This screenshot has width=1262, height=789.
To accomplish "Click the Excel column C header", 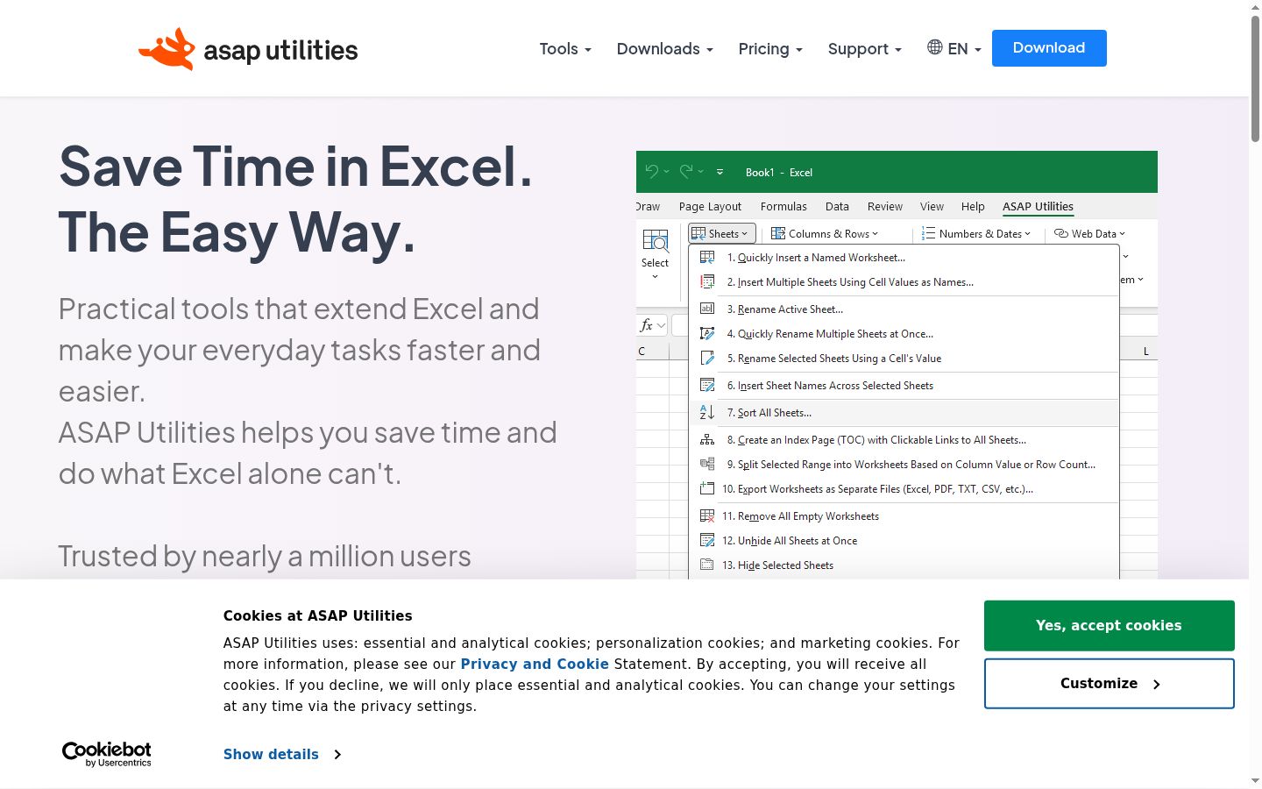I will (x=642, y=352).
